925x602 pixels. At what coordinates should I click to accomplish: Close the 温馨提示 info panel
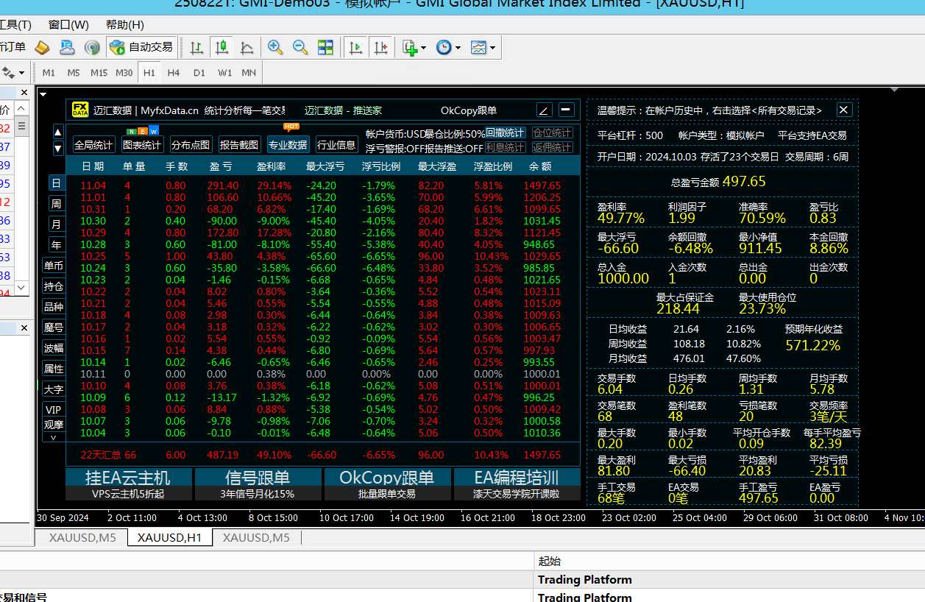tap(844, 110)
